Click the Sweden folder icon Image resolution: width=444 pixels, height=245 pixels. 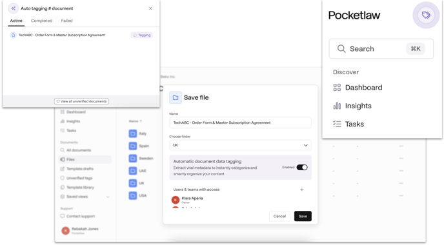tap(133, 159)
